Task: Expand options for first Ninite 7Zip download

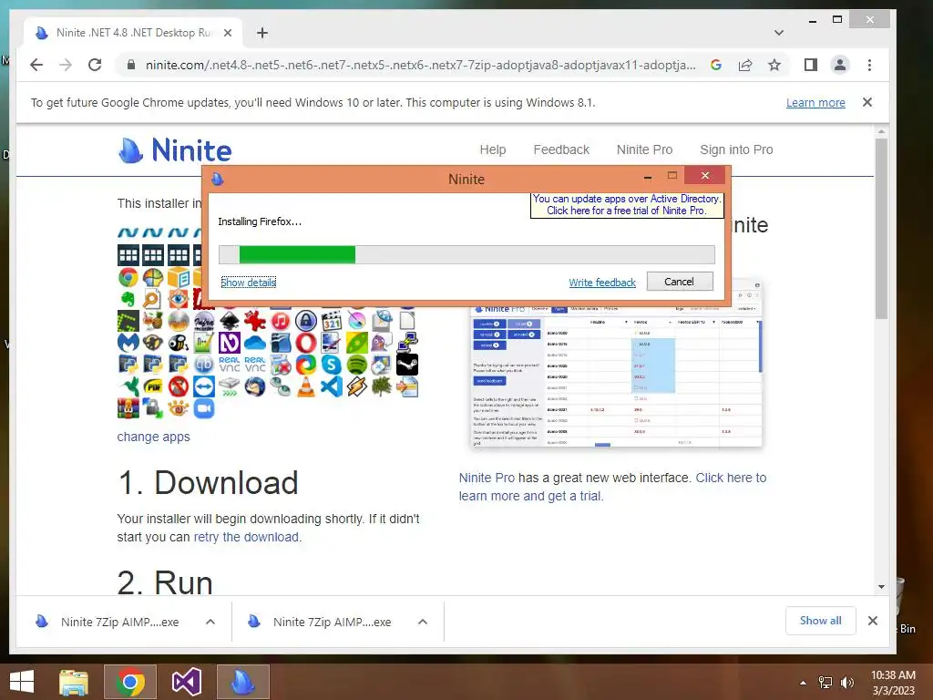Action: (210, 622)
